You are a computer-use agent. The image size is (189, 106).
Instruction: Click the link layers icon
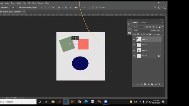click(x=138, y=84)
